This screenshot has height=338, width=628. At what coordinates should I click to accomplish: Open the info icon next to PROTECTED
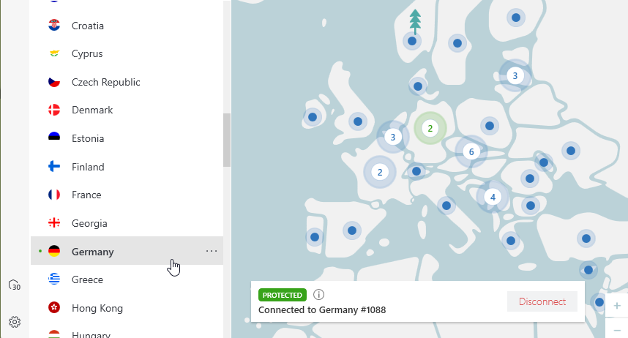pos(318,295)
